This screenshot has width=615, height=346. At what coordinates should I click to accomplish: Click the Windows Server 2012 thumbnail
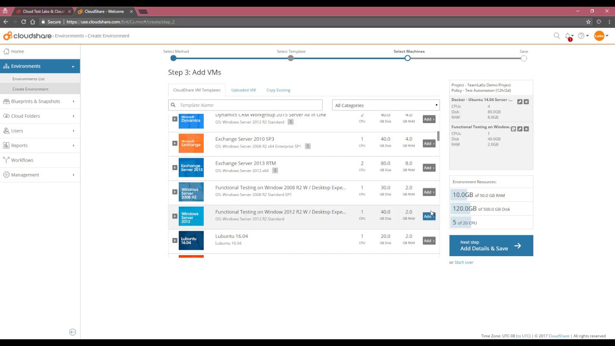(191, 216)
